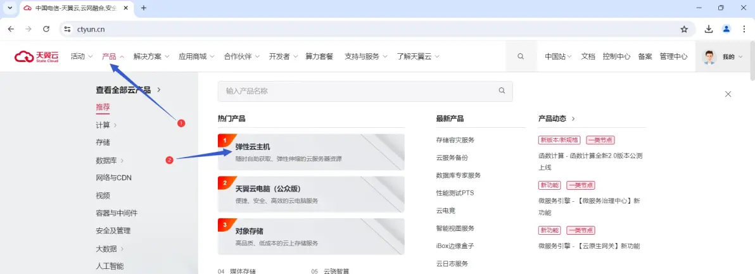Reload the page with refresh icon
This screenshot has width=755, height=274.
(46, 29)
